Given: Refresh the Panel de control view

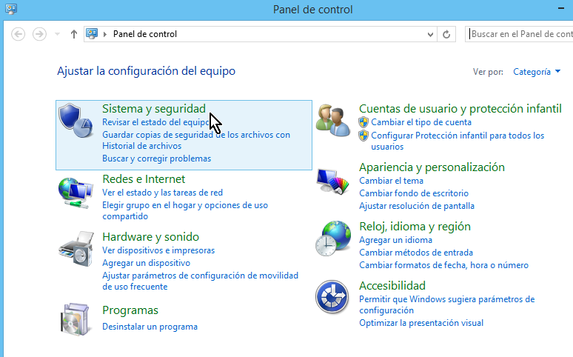Looking at the screenshot, I should coord(446,34).
